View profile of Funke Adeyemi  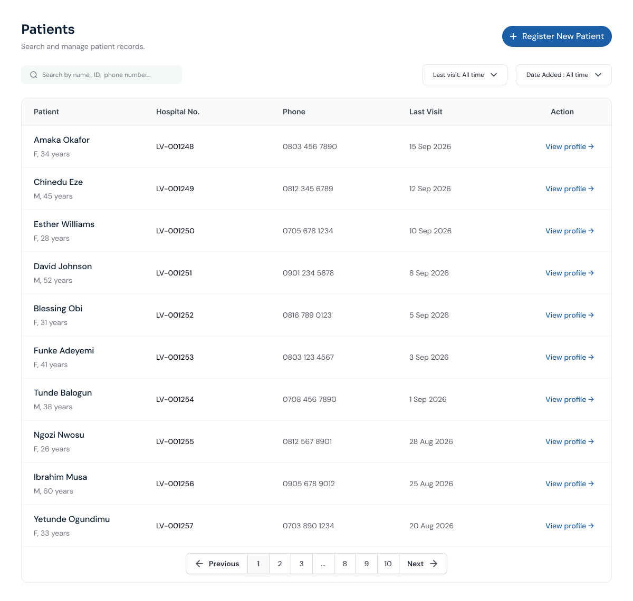[x=570, y=357]
